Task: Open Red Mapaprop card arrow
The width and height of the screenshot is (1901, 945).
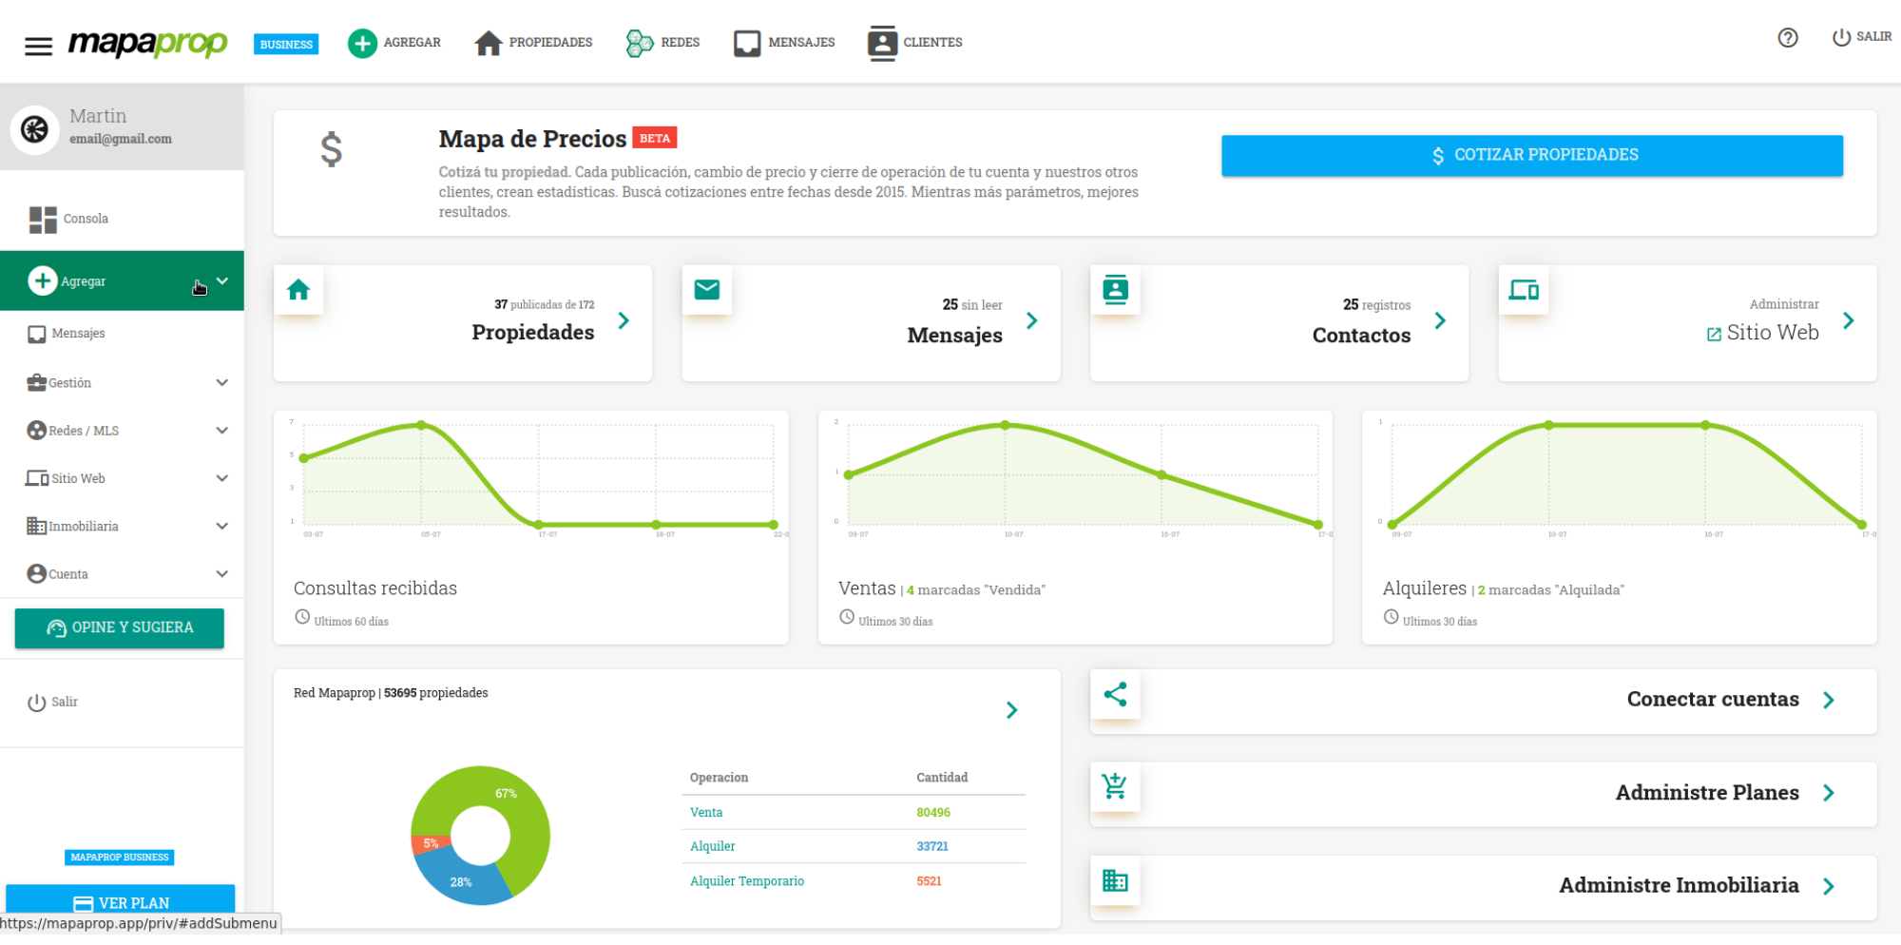Action: pos(1012,710)
